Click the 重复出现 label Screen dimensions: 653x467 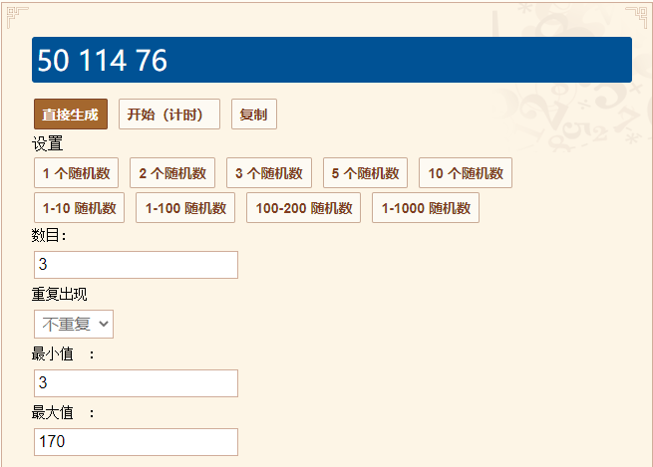coord(60,294)
